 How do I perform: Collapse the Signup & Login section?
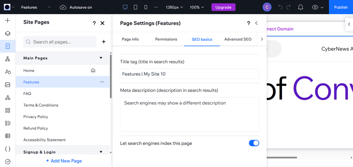(101, 152)
